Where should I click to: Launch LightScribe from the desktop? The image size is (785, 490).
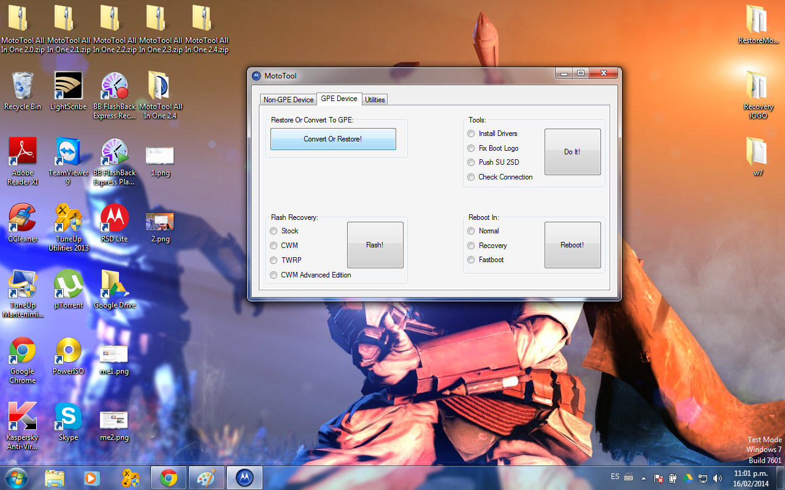(69, 91)
